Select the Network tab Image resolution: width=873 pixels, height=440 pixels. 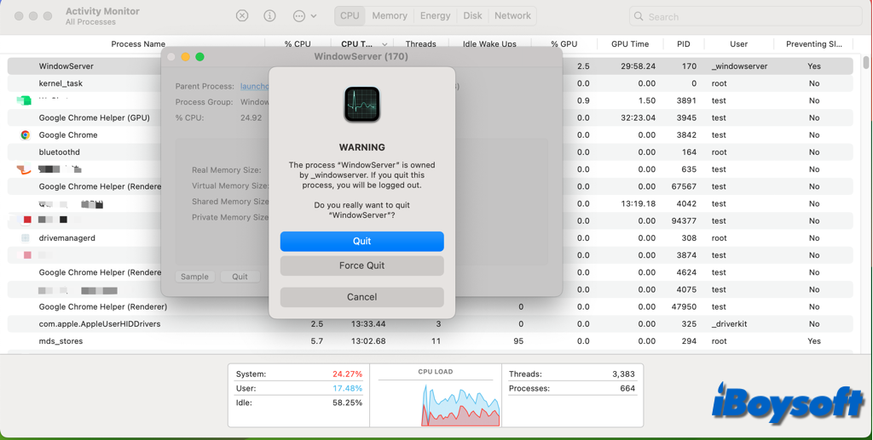coord(512,16)
